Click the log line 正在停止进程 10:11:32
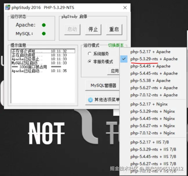 click(43, 51)
